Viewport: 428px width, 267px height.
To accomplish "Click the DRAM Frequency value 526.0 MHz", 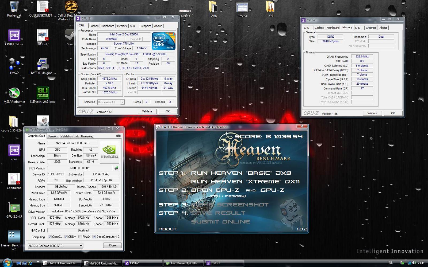I will [362, 57].
